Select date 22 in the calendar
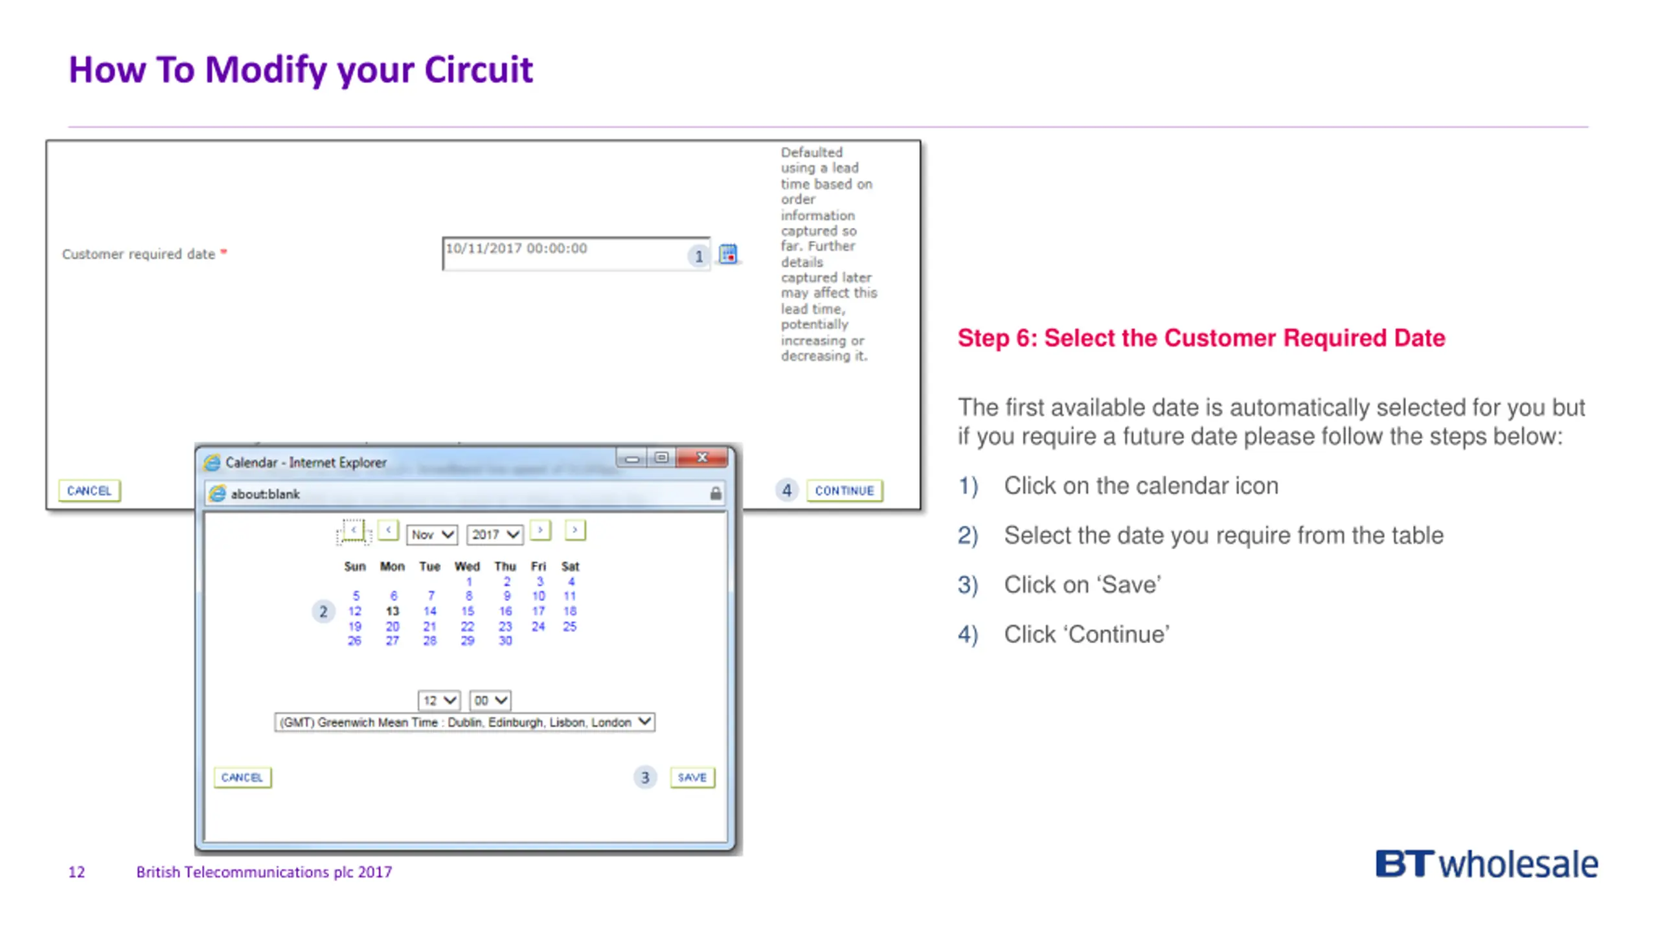This screenshot has height=926, width=1658. pos(468,626)
